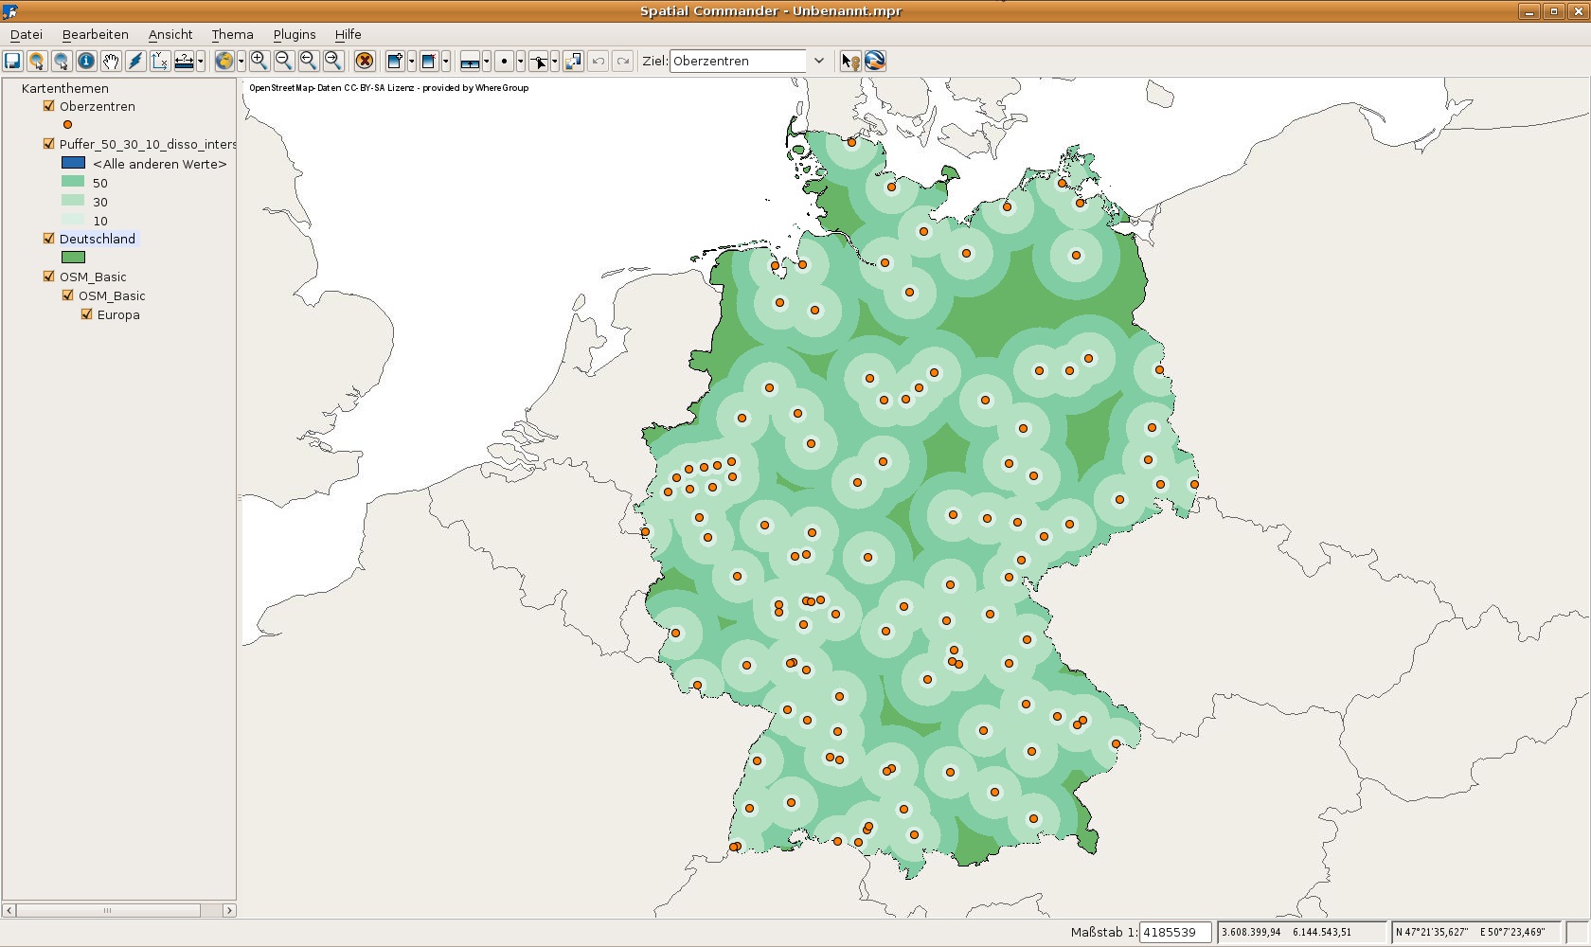Open the Ziel target layer dropdown
This screenshot has width=1591, height=947.
(818, 62)
